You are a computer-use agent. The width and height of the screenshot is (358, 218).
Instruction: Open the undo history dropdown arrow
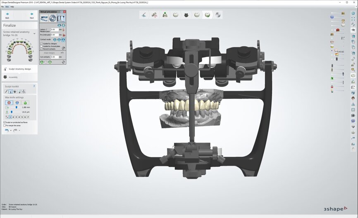(11, 131)
